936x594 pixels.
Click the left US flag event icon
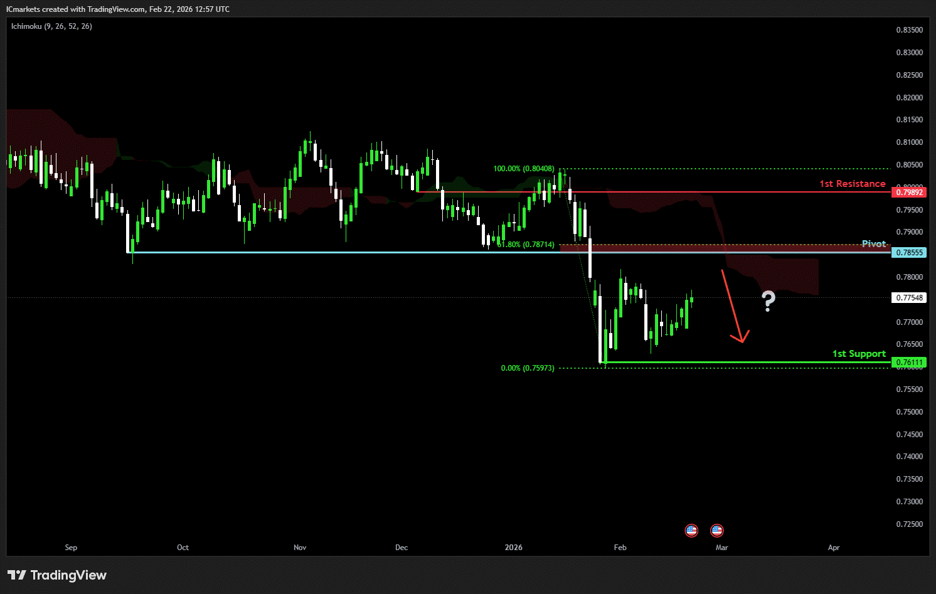tap(691, 531)
